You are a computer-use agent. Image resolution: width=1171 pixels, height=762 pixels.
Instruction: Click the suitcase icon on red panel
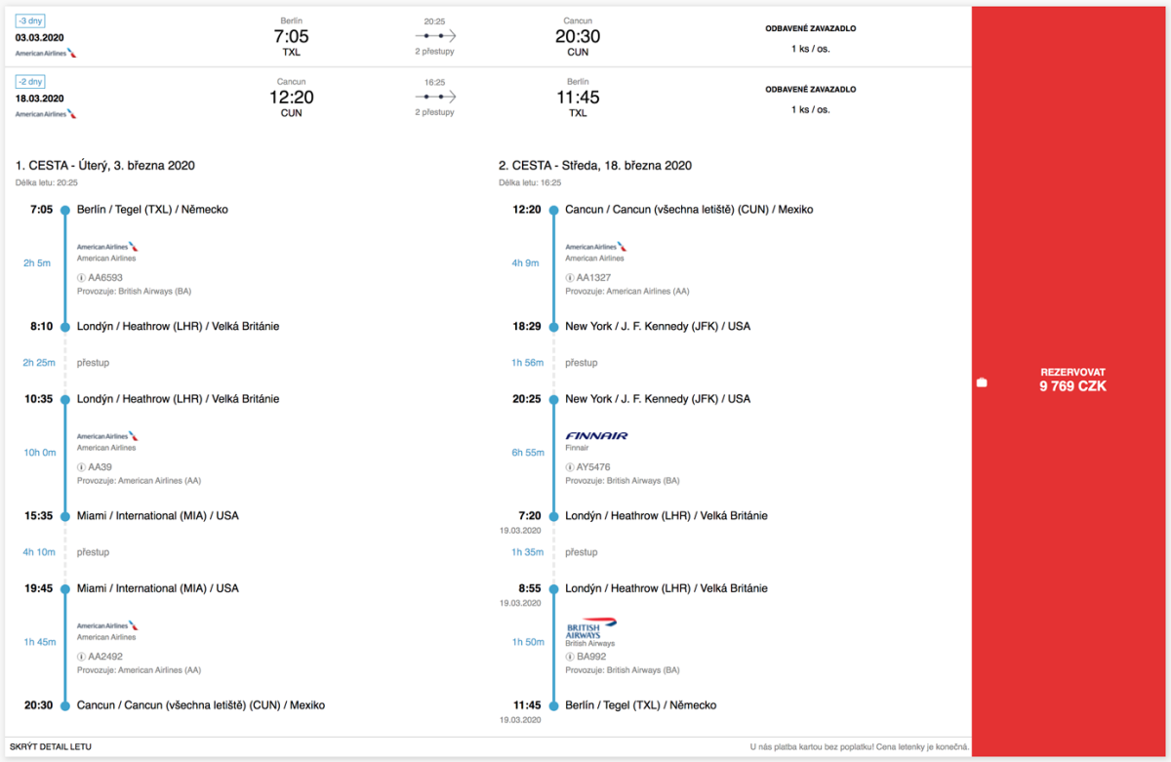pyautogui.click(x=982, y=382)
